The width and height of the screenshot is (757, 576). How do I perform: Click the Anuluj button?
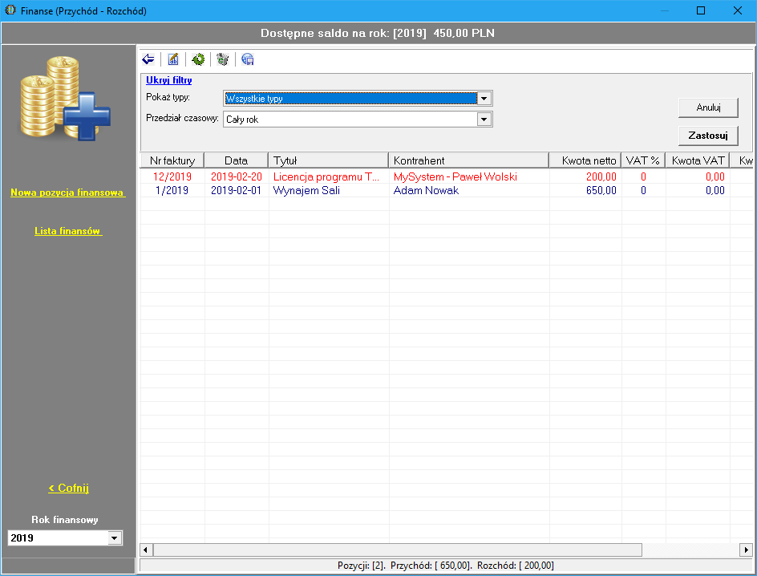[x=708, y=107]
